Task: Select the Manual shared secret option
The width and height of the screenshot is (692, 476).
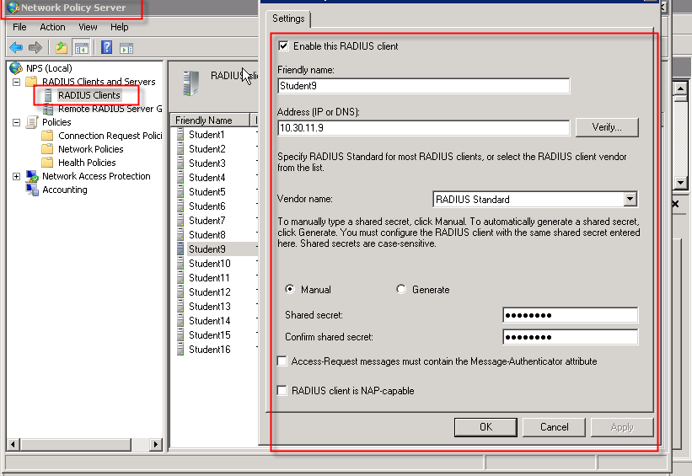Action: point(290,290)
